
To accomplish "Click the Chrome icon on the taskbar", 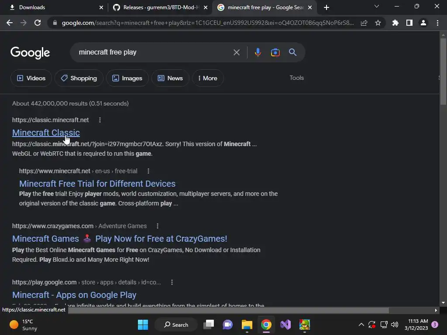I will 266,325.
